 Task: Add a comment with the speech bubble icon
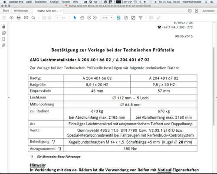tap(151, 18)
